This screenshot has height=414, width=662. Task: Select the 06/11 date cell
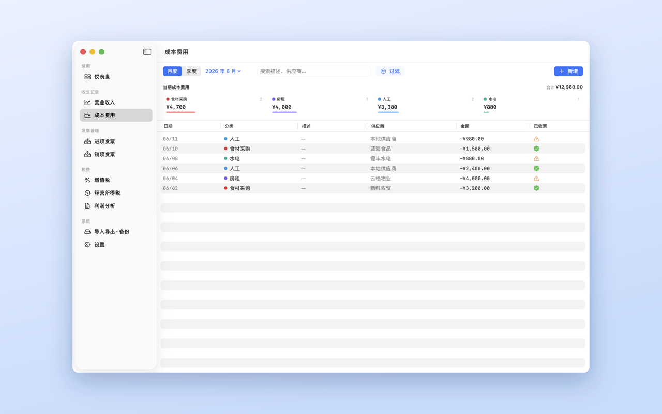(170, 139)
